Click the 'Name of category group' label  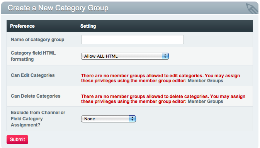tap(37, 40)
